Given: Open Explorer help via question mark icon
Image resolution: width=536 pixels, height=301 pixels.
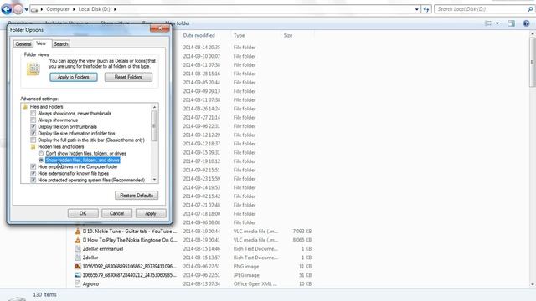Looking at the screenshot, I should pos(526,23).
